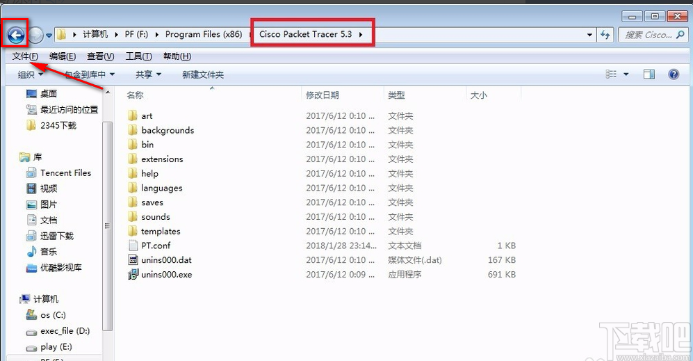Select the saves folder icon
The width and height of the screenshot is (693, 361).
(x=133, y=202)
